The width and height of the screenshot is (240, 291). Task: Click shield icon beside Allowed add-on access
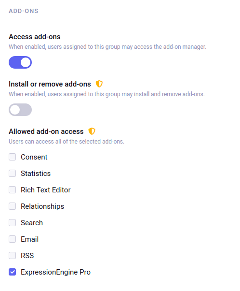(x=92, y=131)
